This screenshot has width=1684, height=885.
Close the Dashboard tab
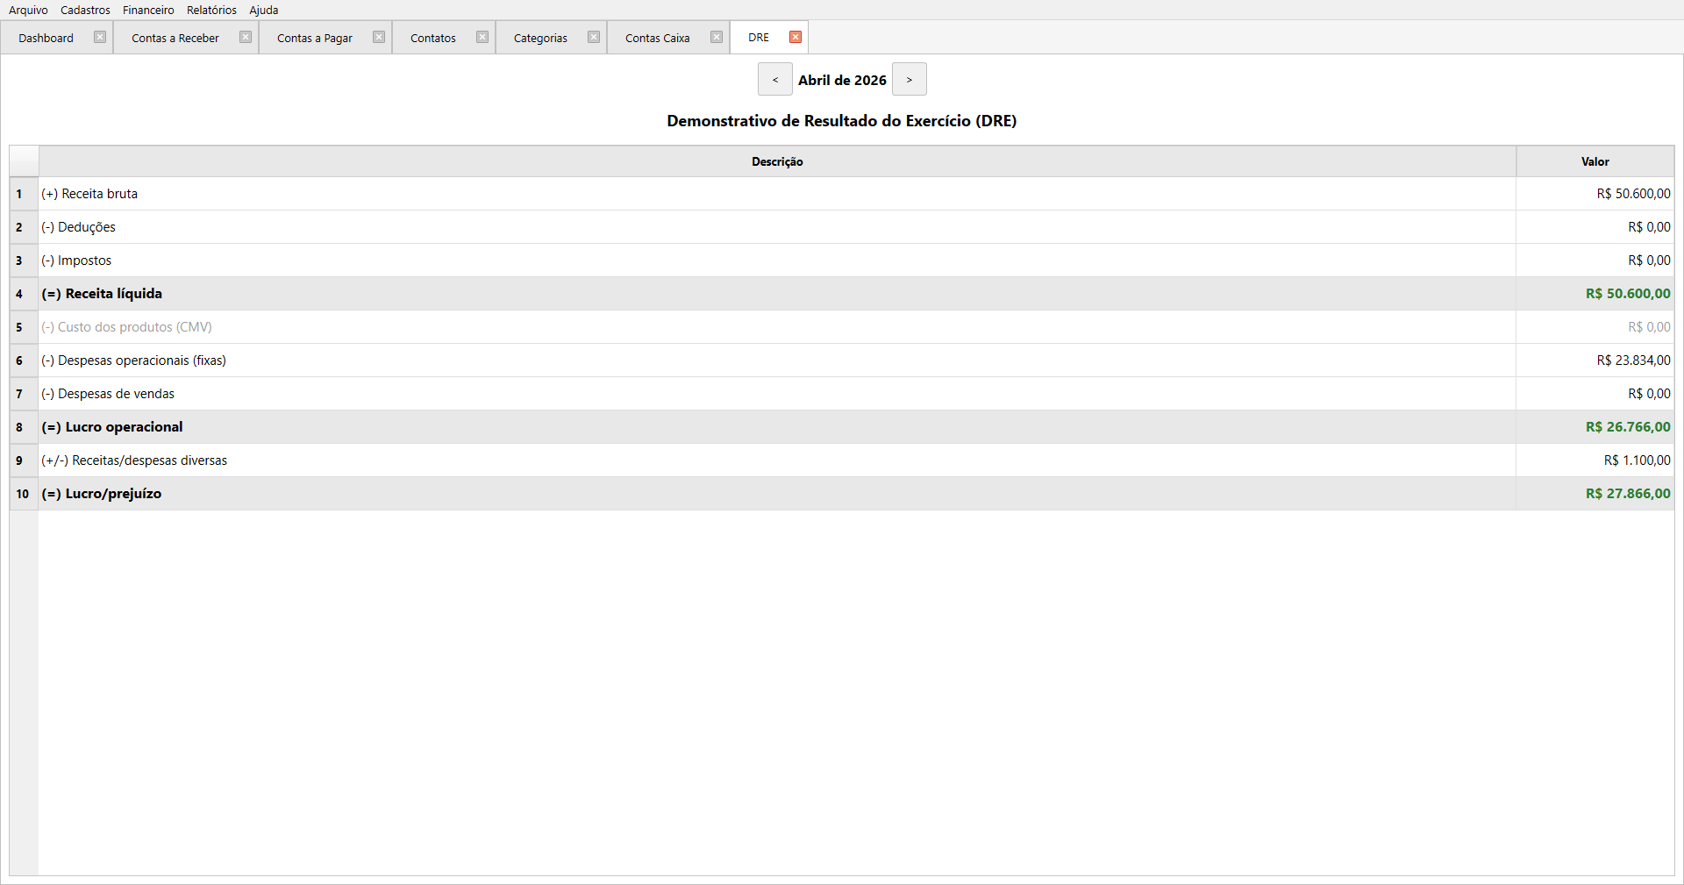pyautogui.click(x=100, y=38)
